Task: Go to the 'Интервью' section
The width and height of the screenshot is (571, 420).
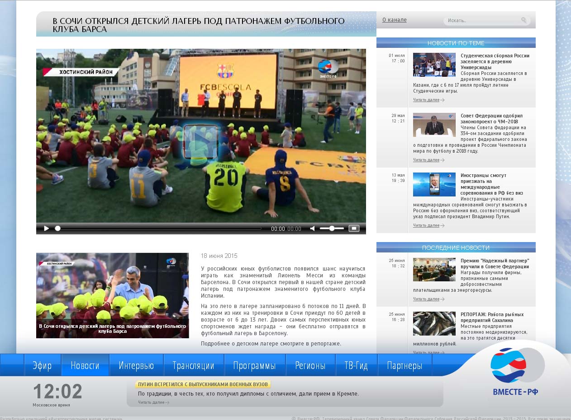Action: pos(136,365)
